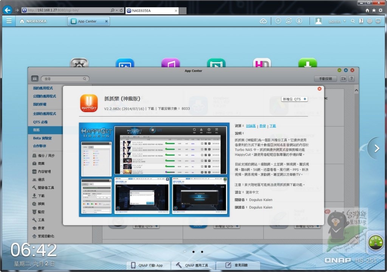Select 公開的應用程式 in the sidebar
This screenshot has height=272, width=387.
point(45,96)
